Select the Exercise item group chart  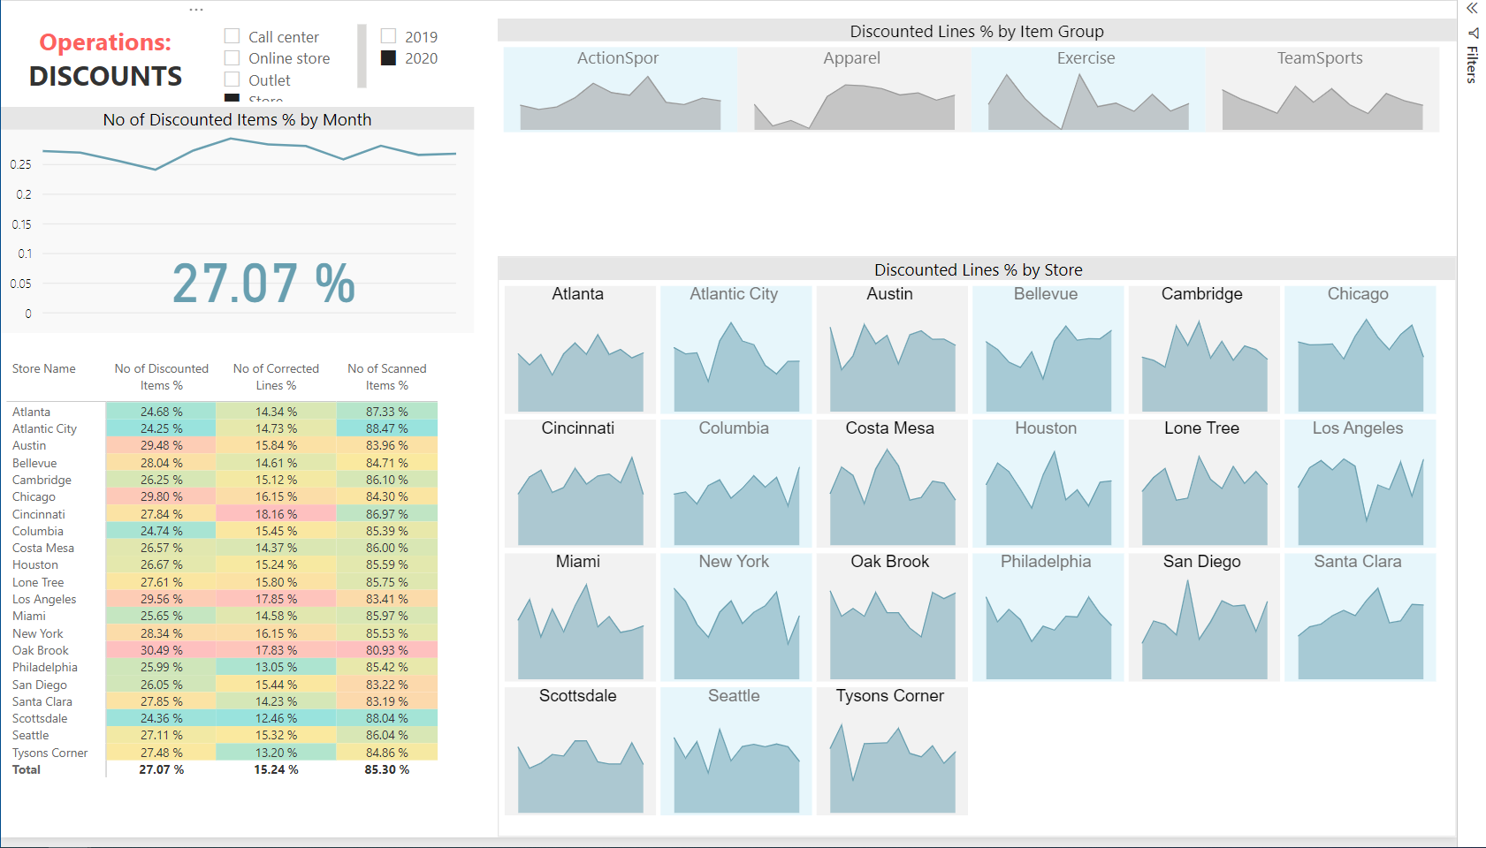[1087, 89]
